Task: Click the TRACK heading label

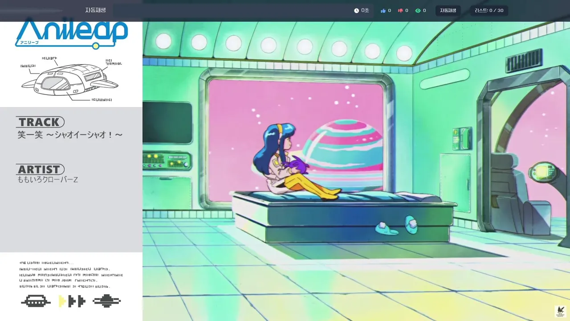Action: pyautogui.click(x=40, y=122)
